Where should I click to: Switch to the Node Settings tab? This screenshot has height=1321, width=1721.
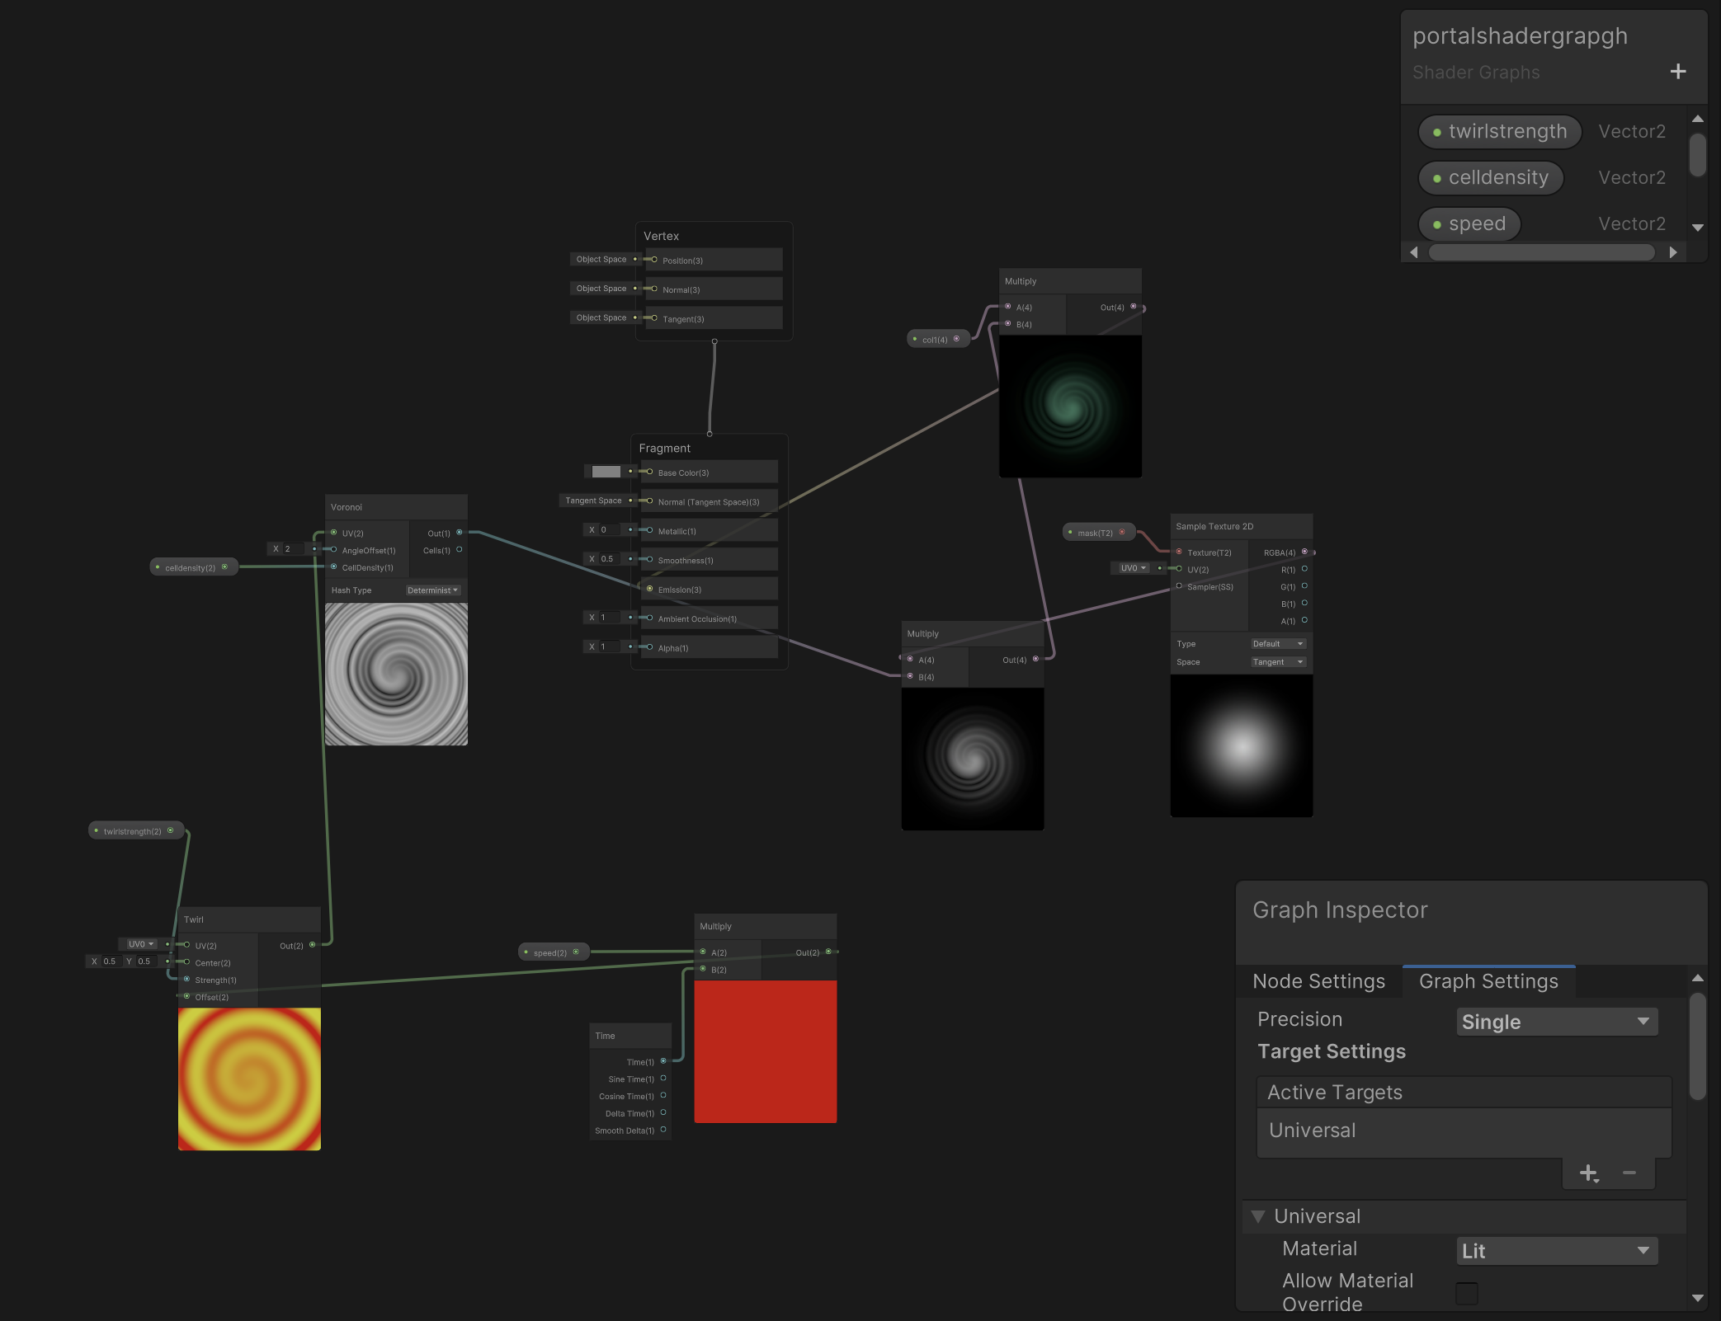pyautogui.click(x=1318, y=981)
